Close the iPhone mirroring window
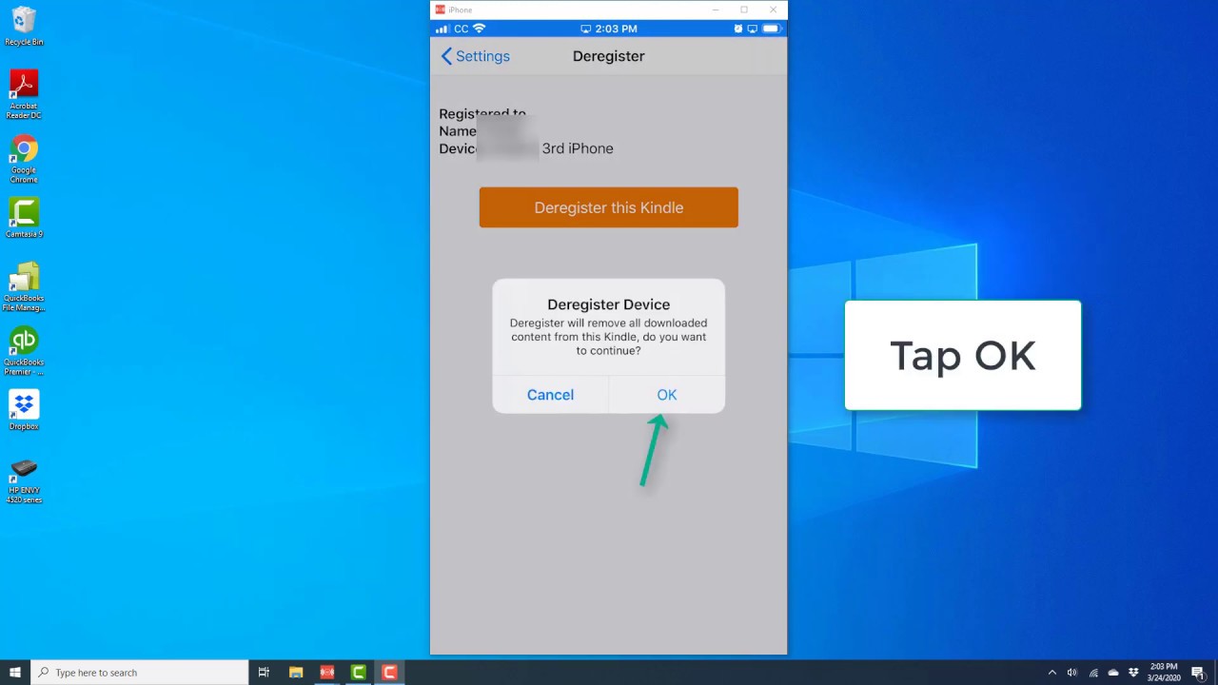 coord(773,10)
